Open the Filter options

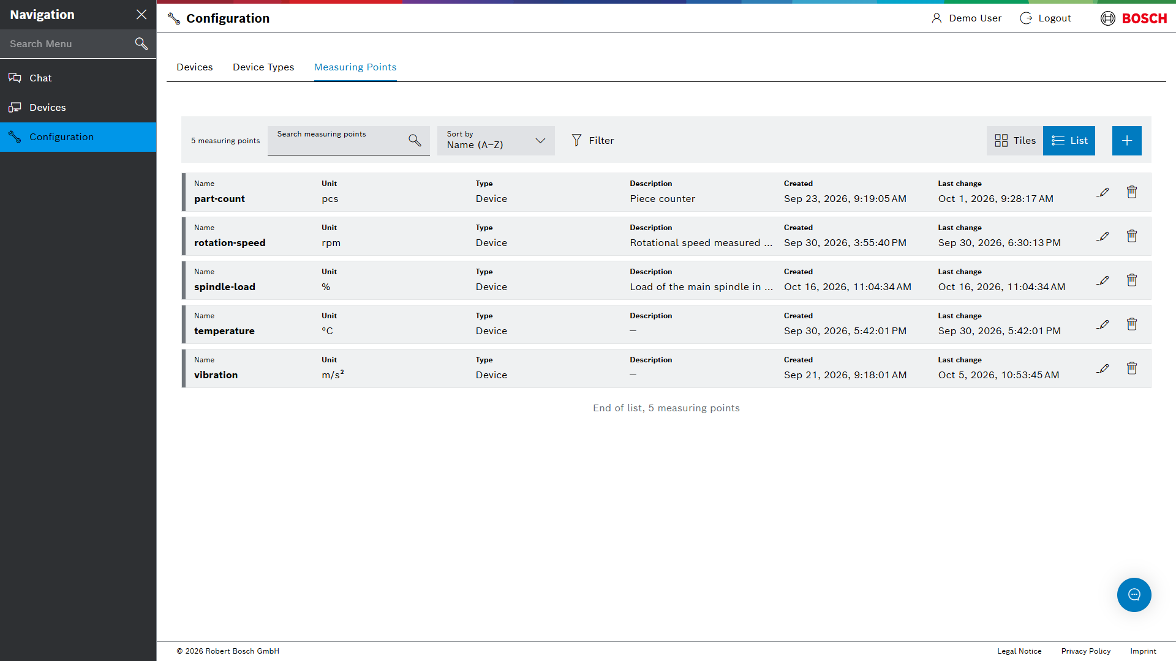[x=592, y=141]
